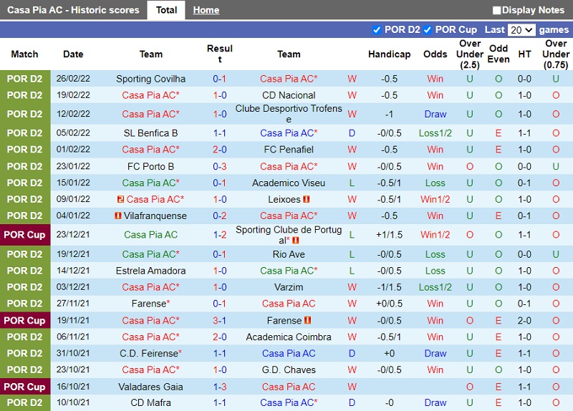This screenshot has height=411, width=573.
Task: Click the two red cards icon beside Casa Pia AC
Action: [121, 200]
